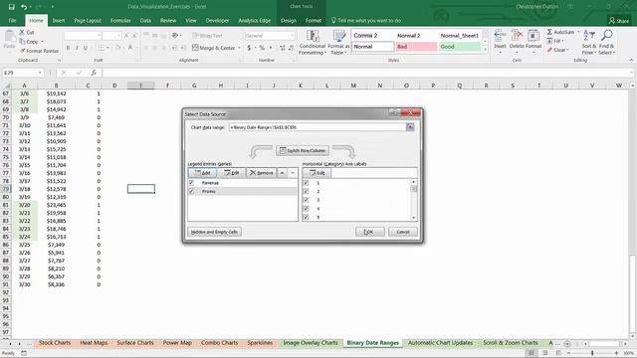Image resolution: width=637 pixels, height=358 pixels.
Task: Switch to Page Layout view icon
Action: click(544, 353)
